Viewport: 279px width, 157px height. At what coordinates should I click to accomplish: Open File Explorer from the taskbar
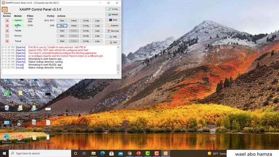[x=93, y=153]
